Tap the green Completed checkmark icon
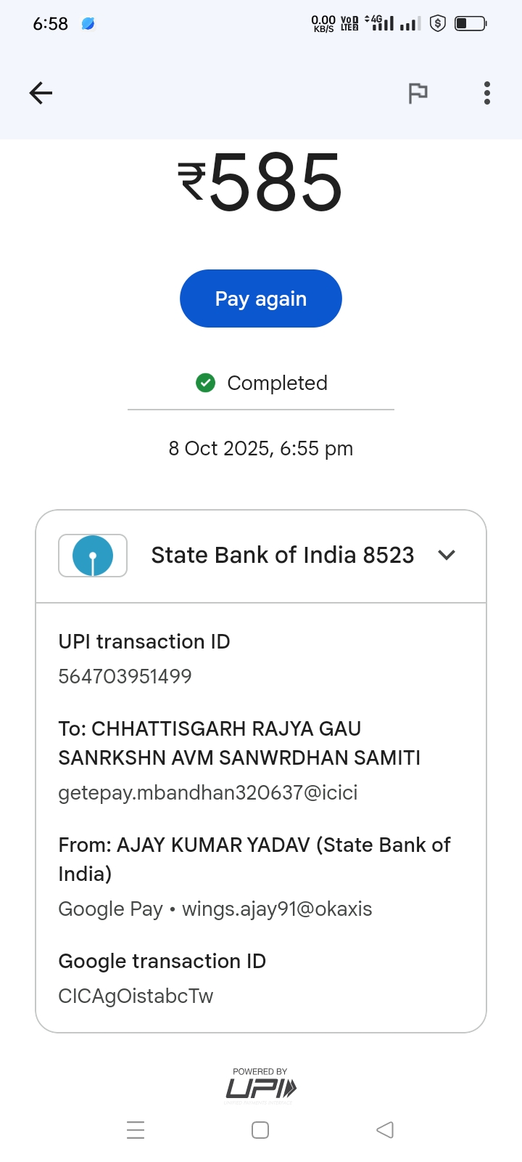 pos(206,383)
